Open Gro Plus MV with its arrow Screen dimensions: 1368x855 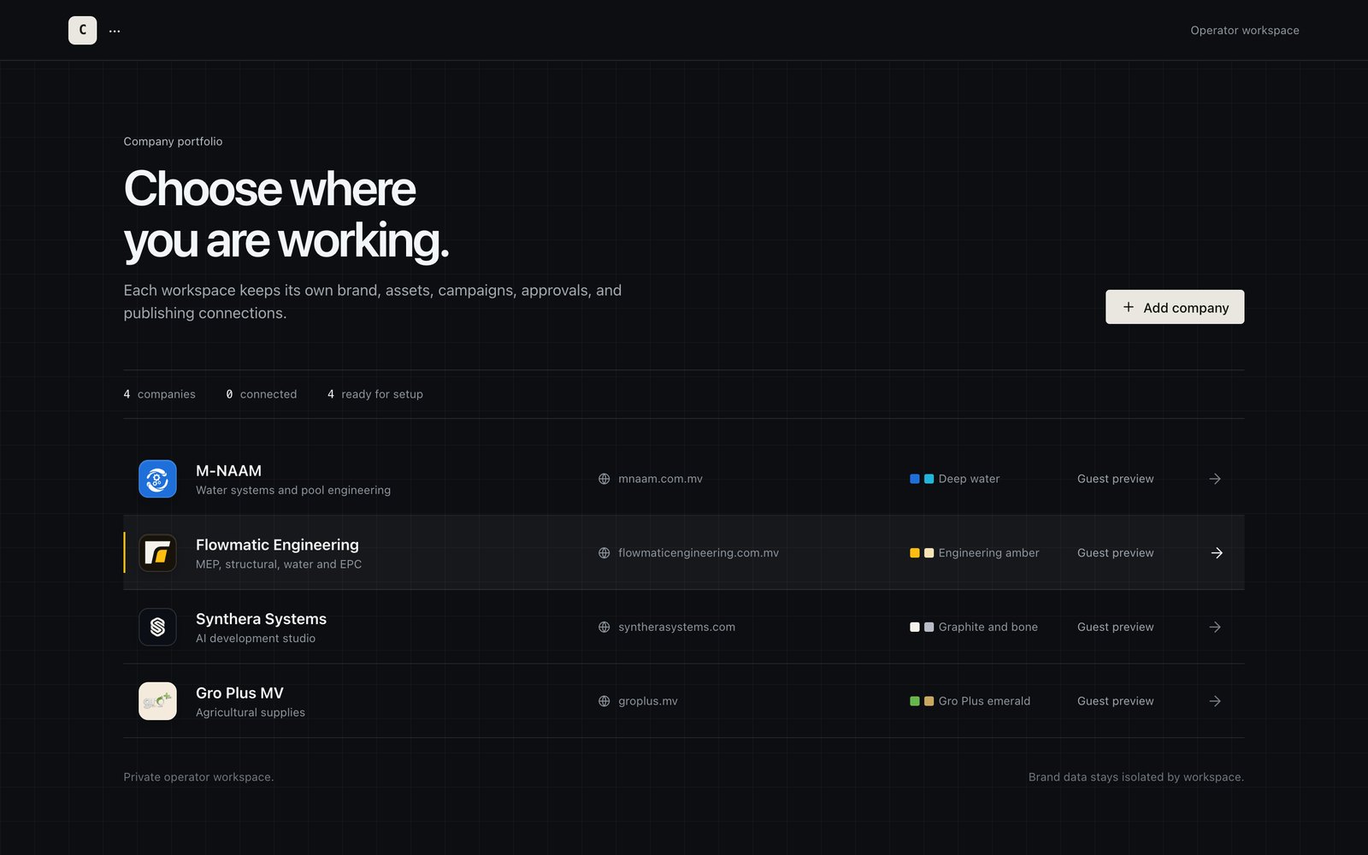coord(1215,701)
